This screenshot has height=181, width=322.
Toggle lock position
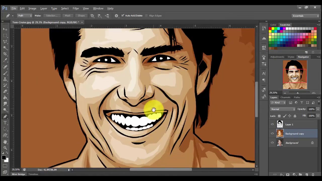pyautogui.click(x=290, y=116)
